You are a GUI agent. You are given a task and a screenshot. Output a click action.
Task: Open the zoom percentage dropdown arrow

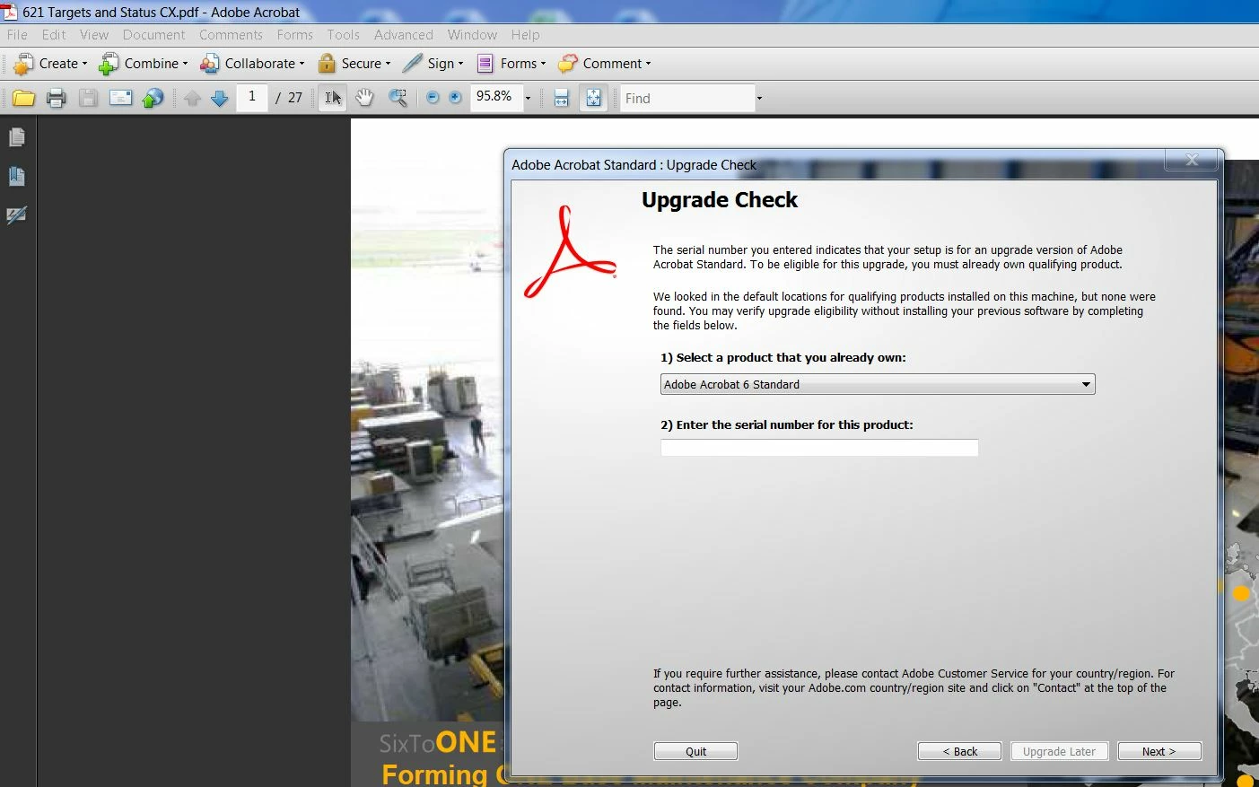(528, 98)
